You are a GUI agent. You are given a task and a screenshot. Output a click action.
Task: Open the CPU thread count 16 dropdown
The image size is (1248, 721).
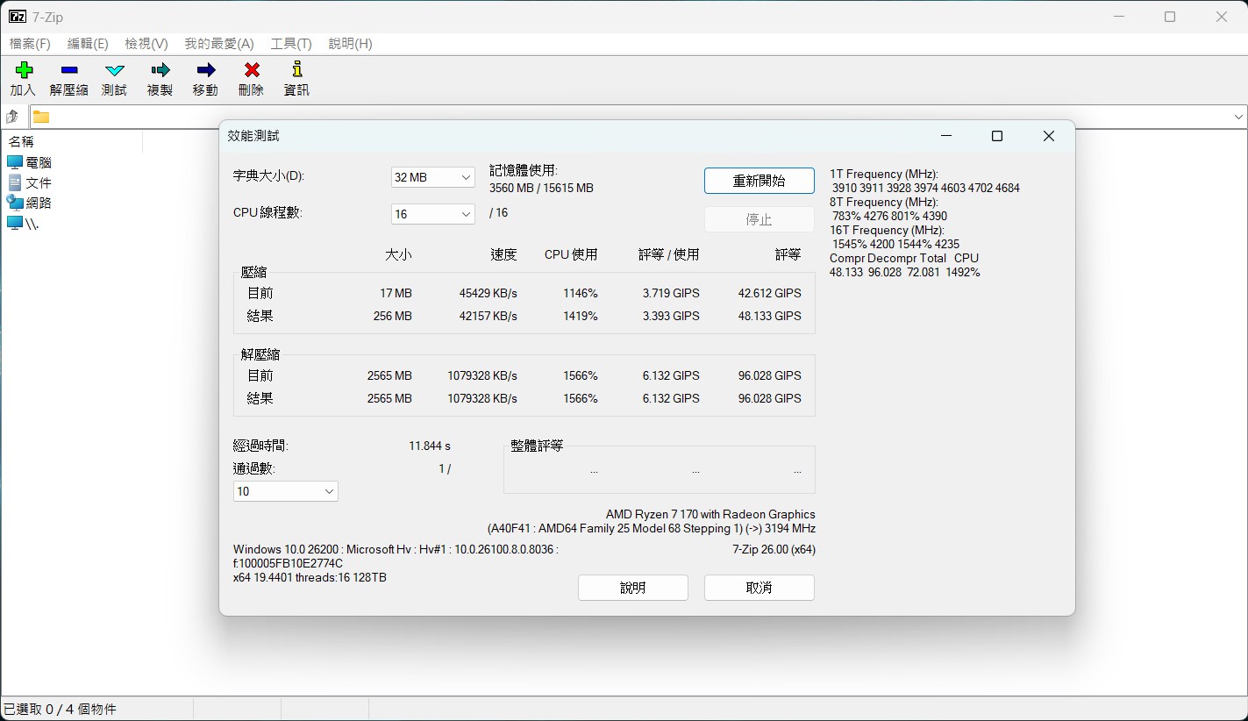[432, 214]
